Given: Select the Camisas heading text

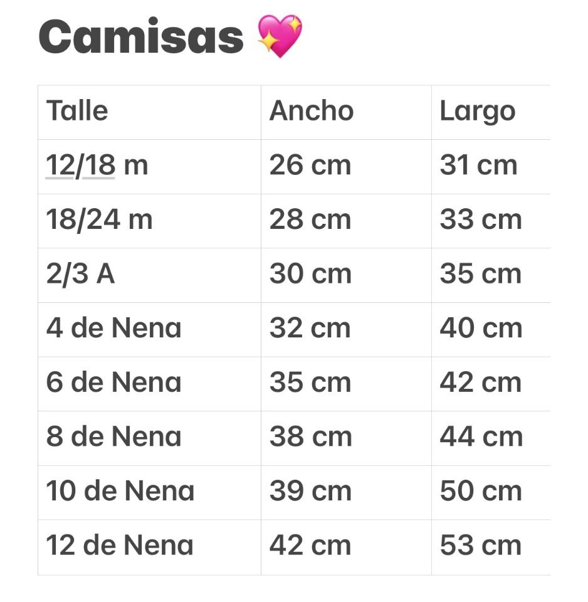Looking at the screenshot, I should point(141,37).
